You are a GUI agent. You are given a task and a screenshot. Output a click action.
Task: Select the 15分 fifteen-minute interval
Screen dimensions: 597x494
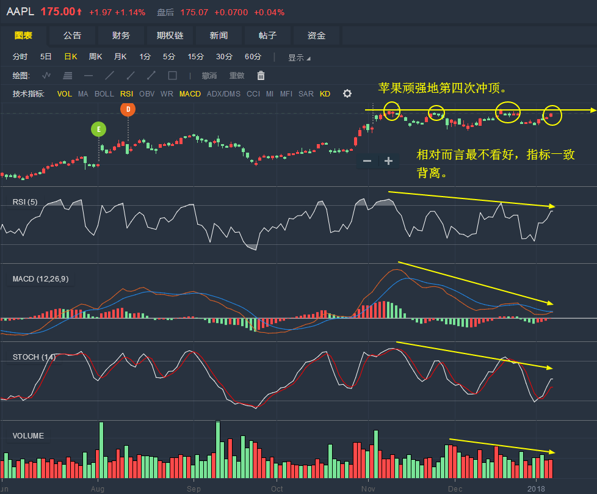tap(195, 57)
